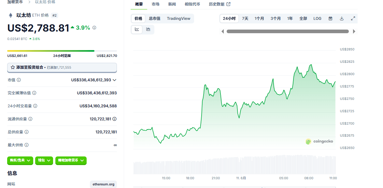Click the gray chart range scrollbar thumb

pyautogui.click(x=288, y=31)
